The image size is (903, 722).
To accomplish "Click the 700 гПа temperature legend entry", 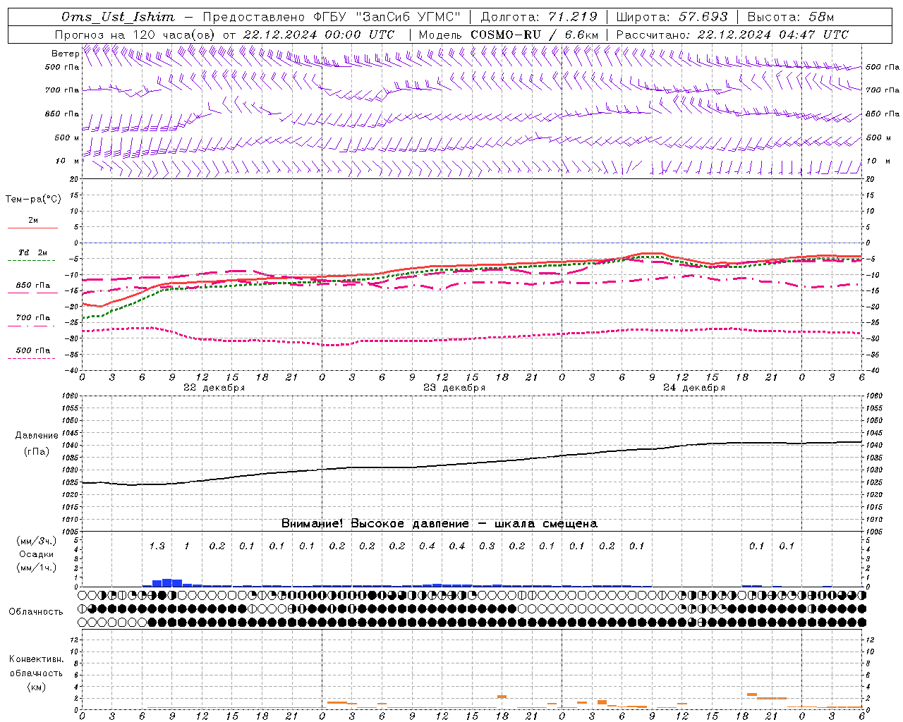I will point(33,318).
